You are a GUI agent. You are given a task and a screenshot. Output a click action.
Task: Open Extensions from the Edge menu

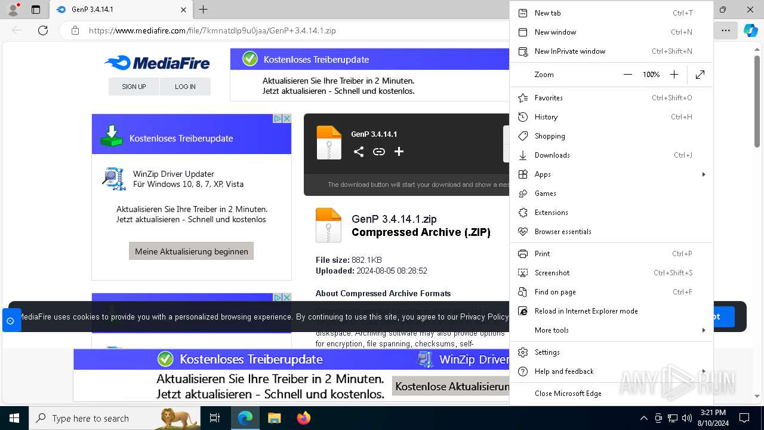tap(611, 213)
